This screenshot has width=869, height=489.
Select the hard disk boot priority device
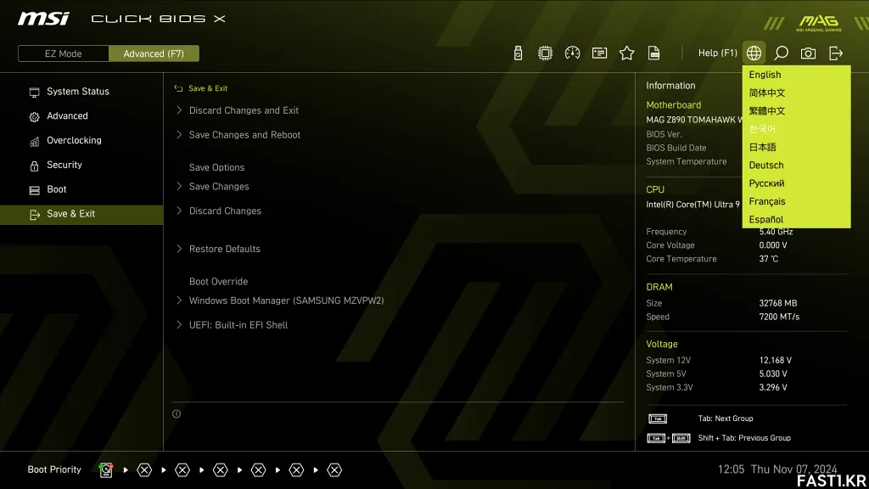106,470
